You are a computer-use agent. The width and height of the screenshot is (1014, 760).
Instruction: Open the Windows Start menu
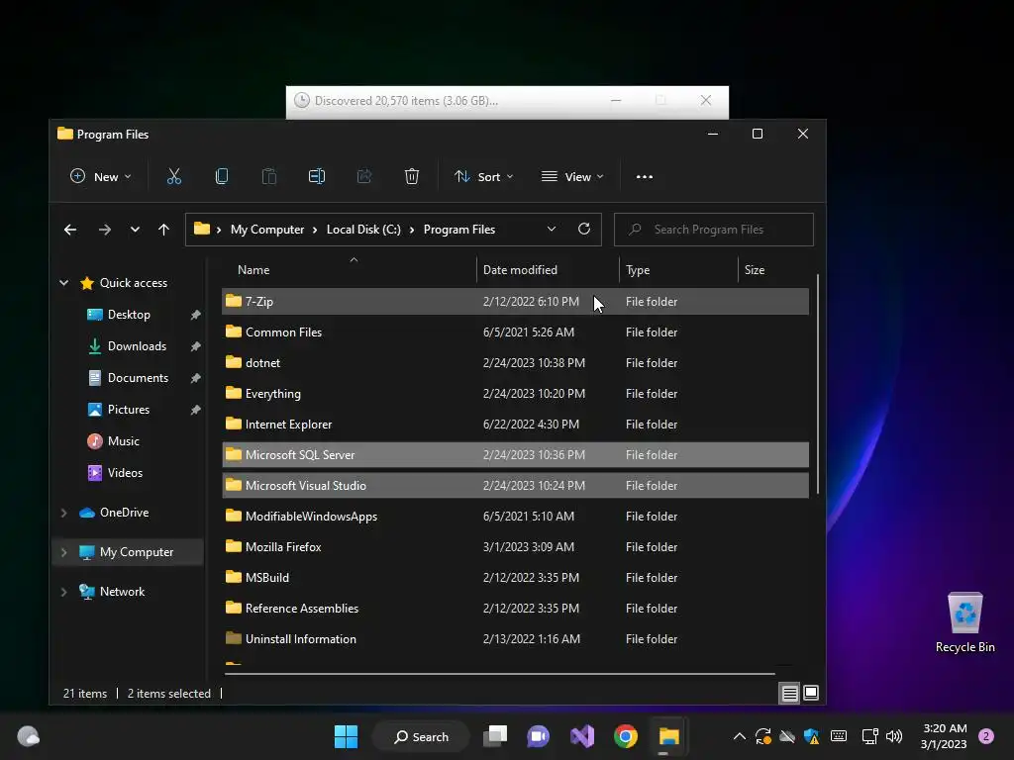[346, 736]
